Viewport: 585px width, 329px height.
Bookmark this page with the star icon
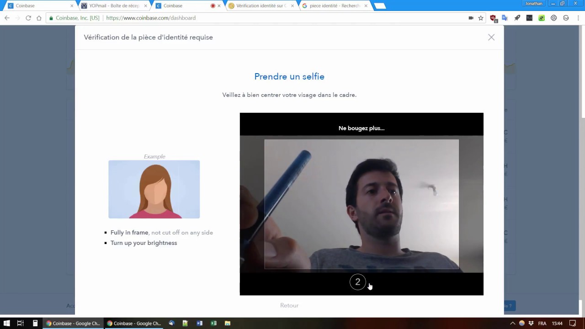[x=481, y=18]
